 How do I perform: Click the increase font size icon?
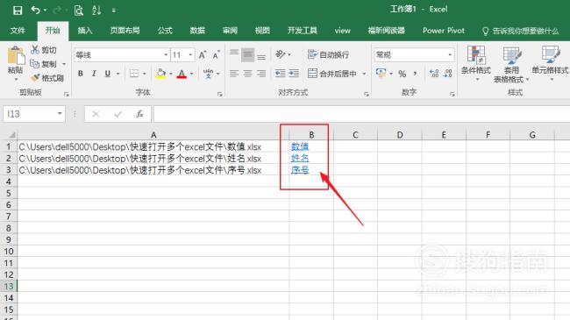pyautogui.click(x=203, y=55)
